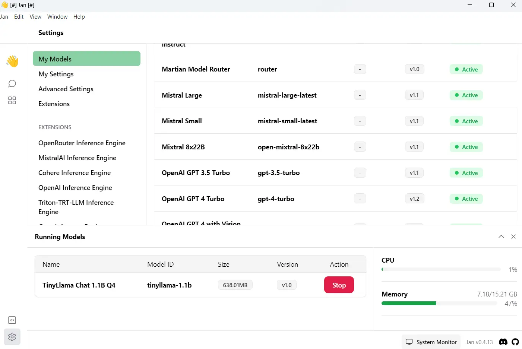
Task: Select gpt-4-turbo model ID
Action: tap(276, 199)
